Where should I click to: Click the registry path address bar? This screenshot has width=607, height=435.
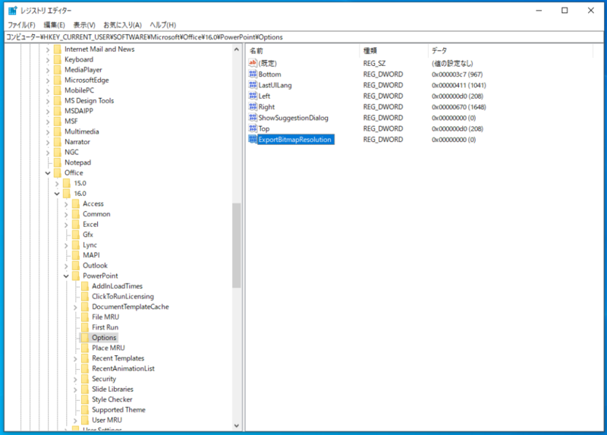[303, 37]
